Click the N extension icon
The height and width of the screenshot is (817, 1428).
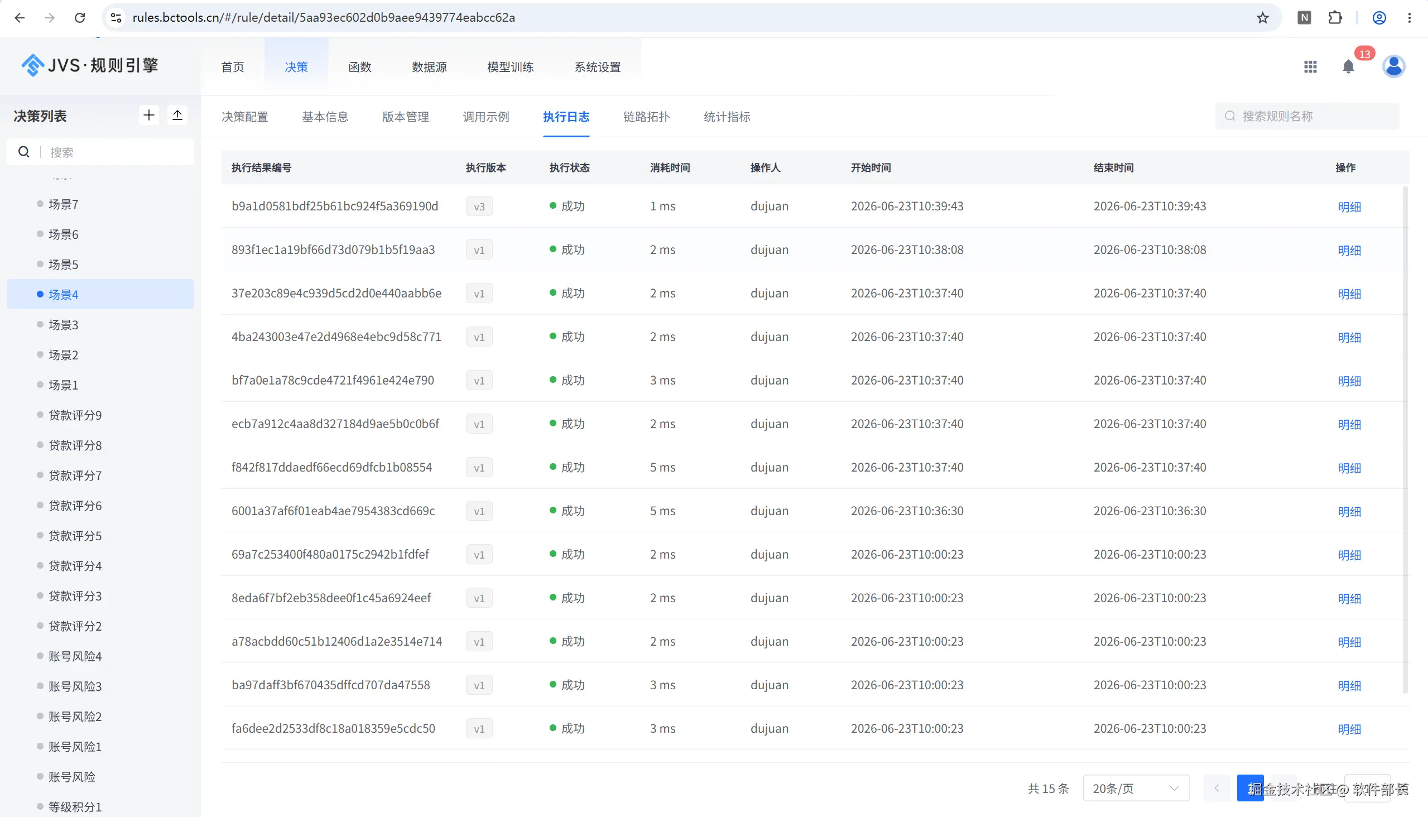(1305, 17)
